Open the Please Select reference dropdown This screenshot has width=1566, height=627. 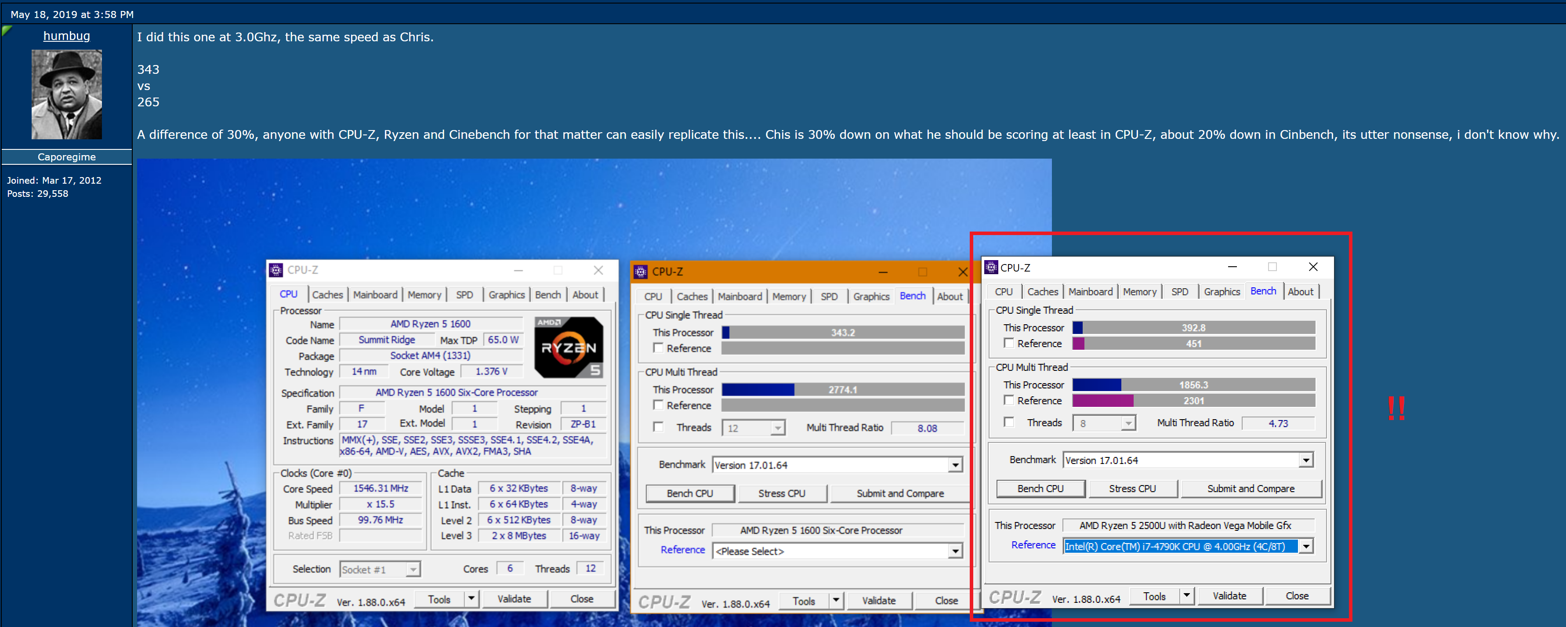(955, 551)
